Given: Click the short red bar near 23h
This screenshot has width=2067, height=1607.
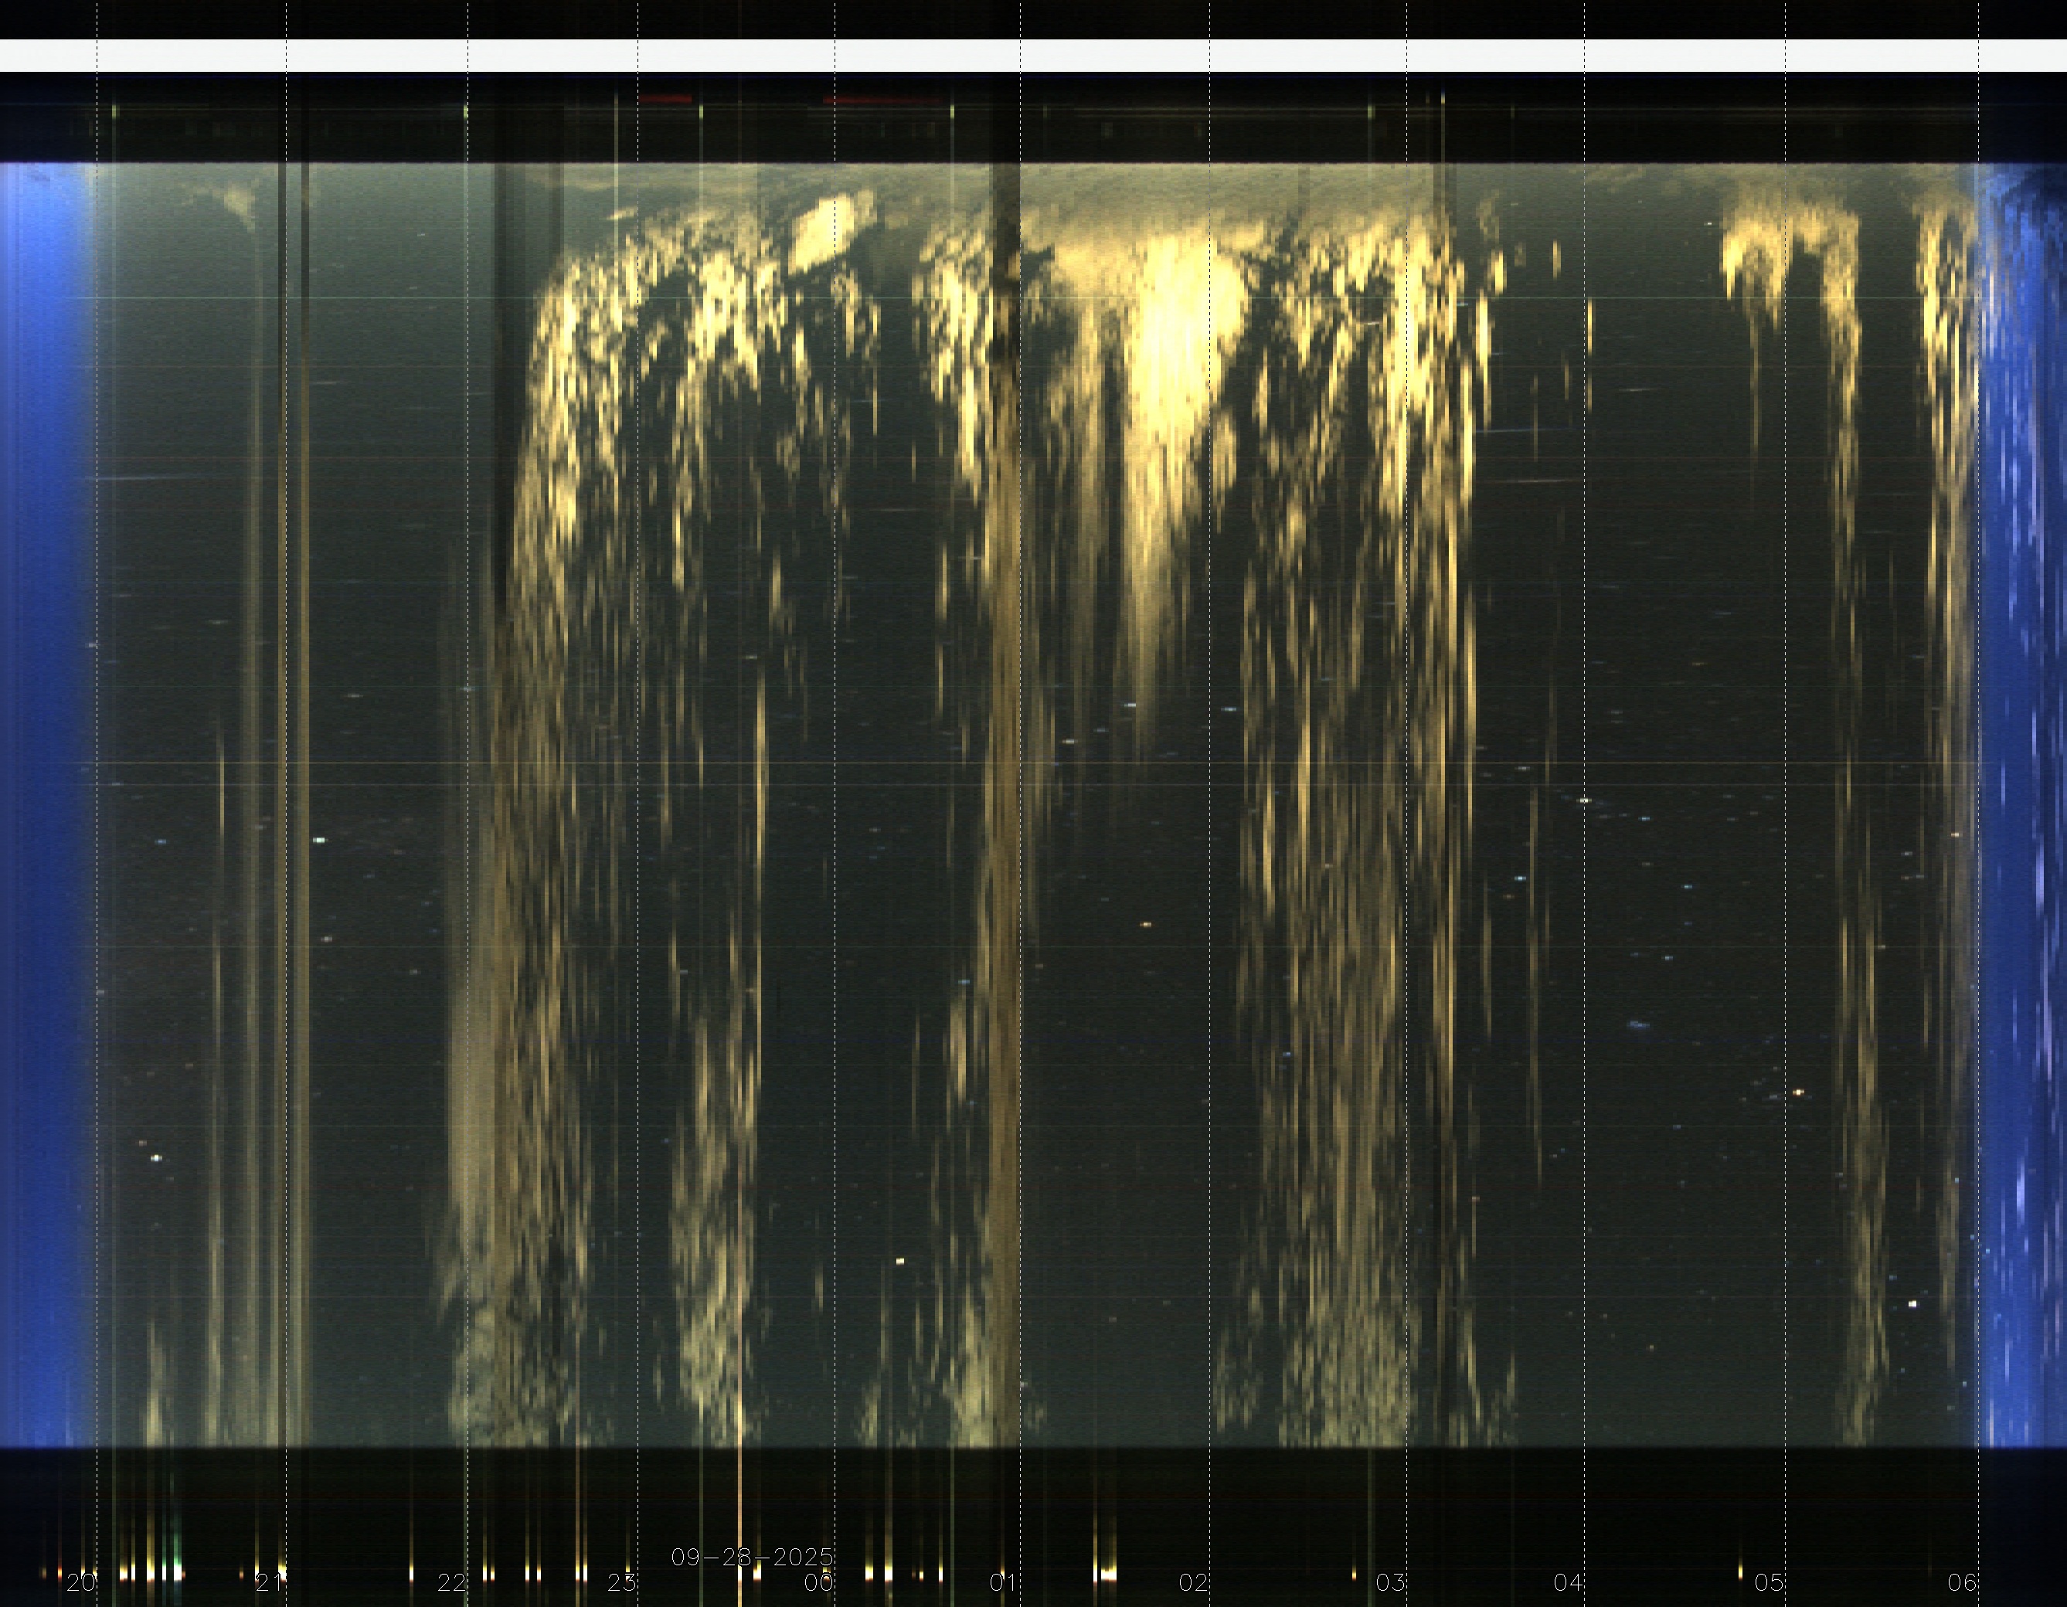Looking at the screenshot, I should tap(665, 98).
